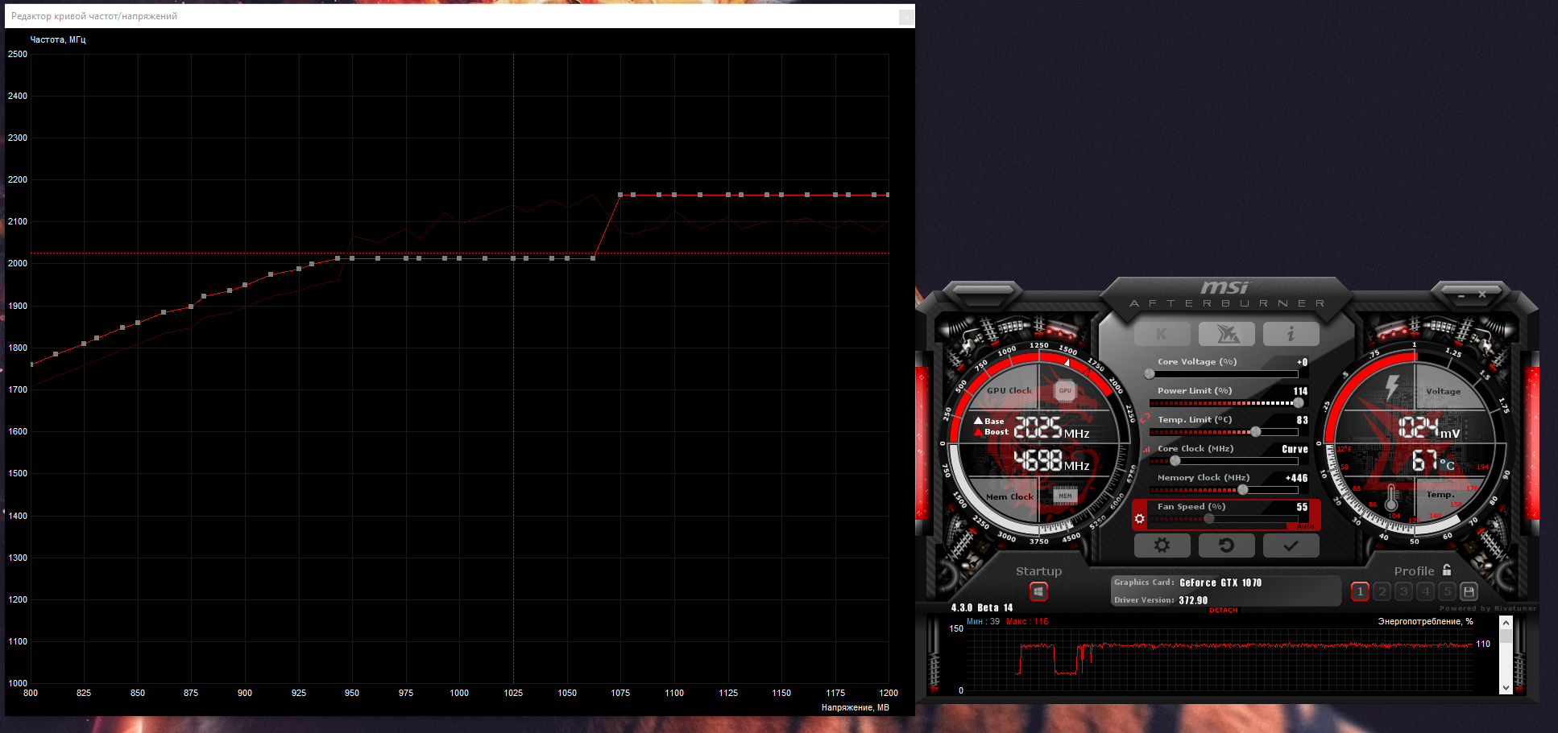Viewport: 1558px width, 733px height.
Task: Click the 'Частота, МГц' axis label
Action: coord(57,39)
